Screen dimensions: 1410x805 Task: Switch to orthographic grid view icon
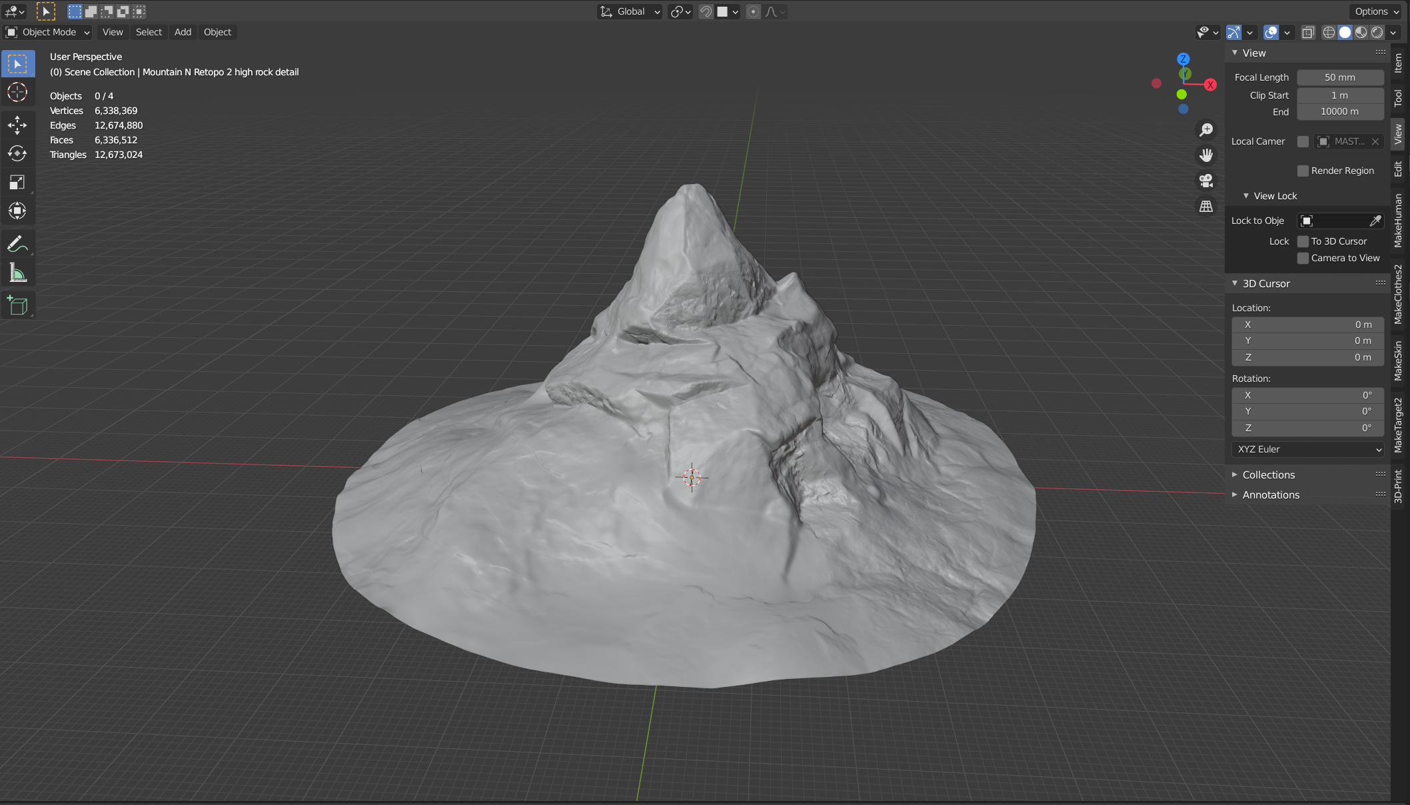click(1206, 207)
